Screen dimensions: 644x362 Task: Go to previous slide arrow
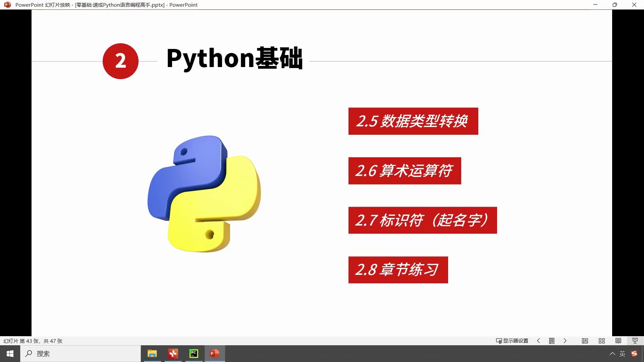(x=538, y=341)
